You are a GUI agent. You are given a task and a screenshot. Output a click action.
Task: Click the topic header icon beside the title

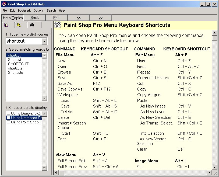pyautogui.click(x=58, y=25)
